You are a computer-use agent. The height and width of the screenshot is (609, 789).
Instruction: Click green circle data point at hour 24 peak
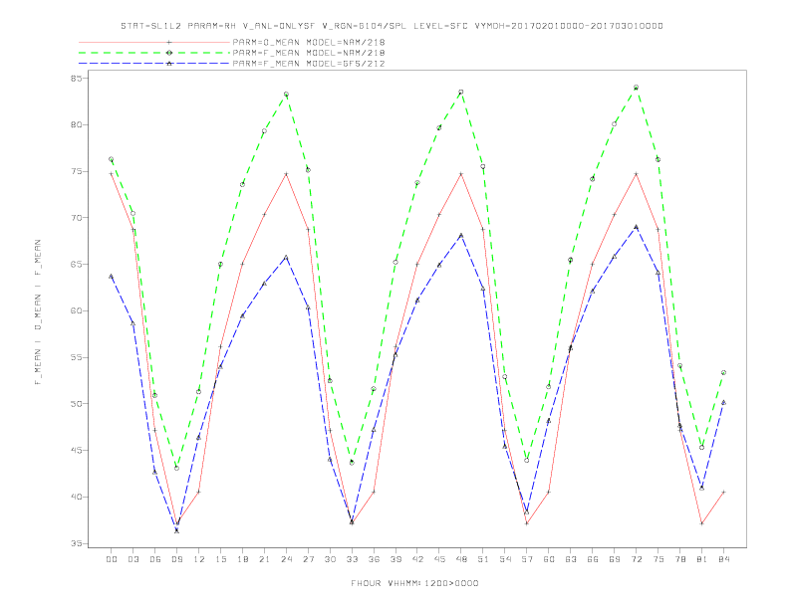click(x=286, y=94)
